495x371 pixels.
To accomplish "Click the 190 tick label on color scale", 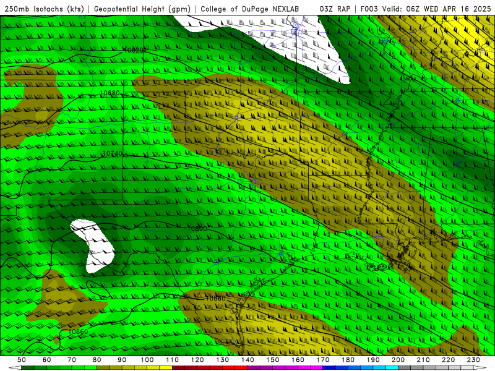I will 373,360.
